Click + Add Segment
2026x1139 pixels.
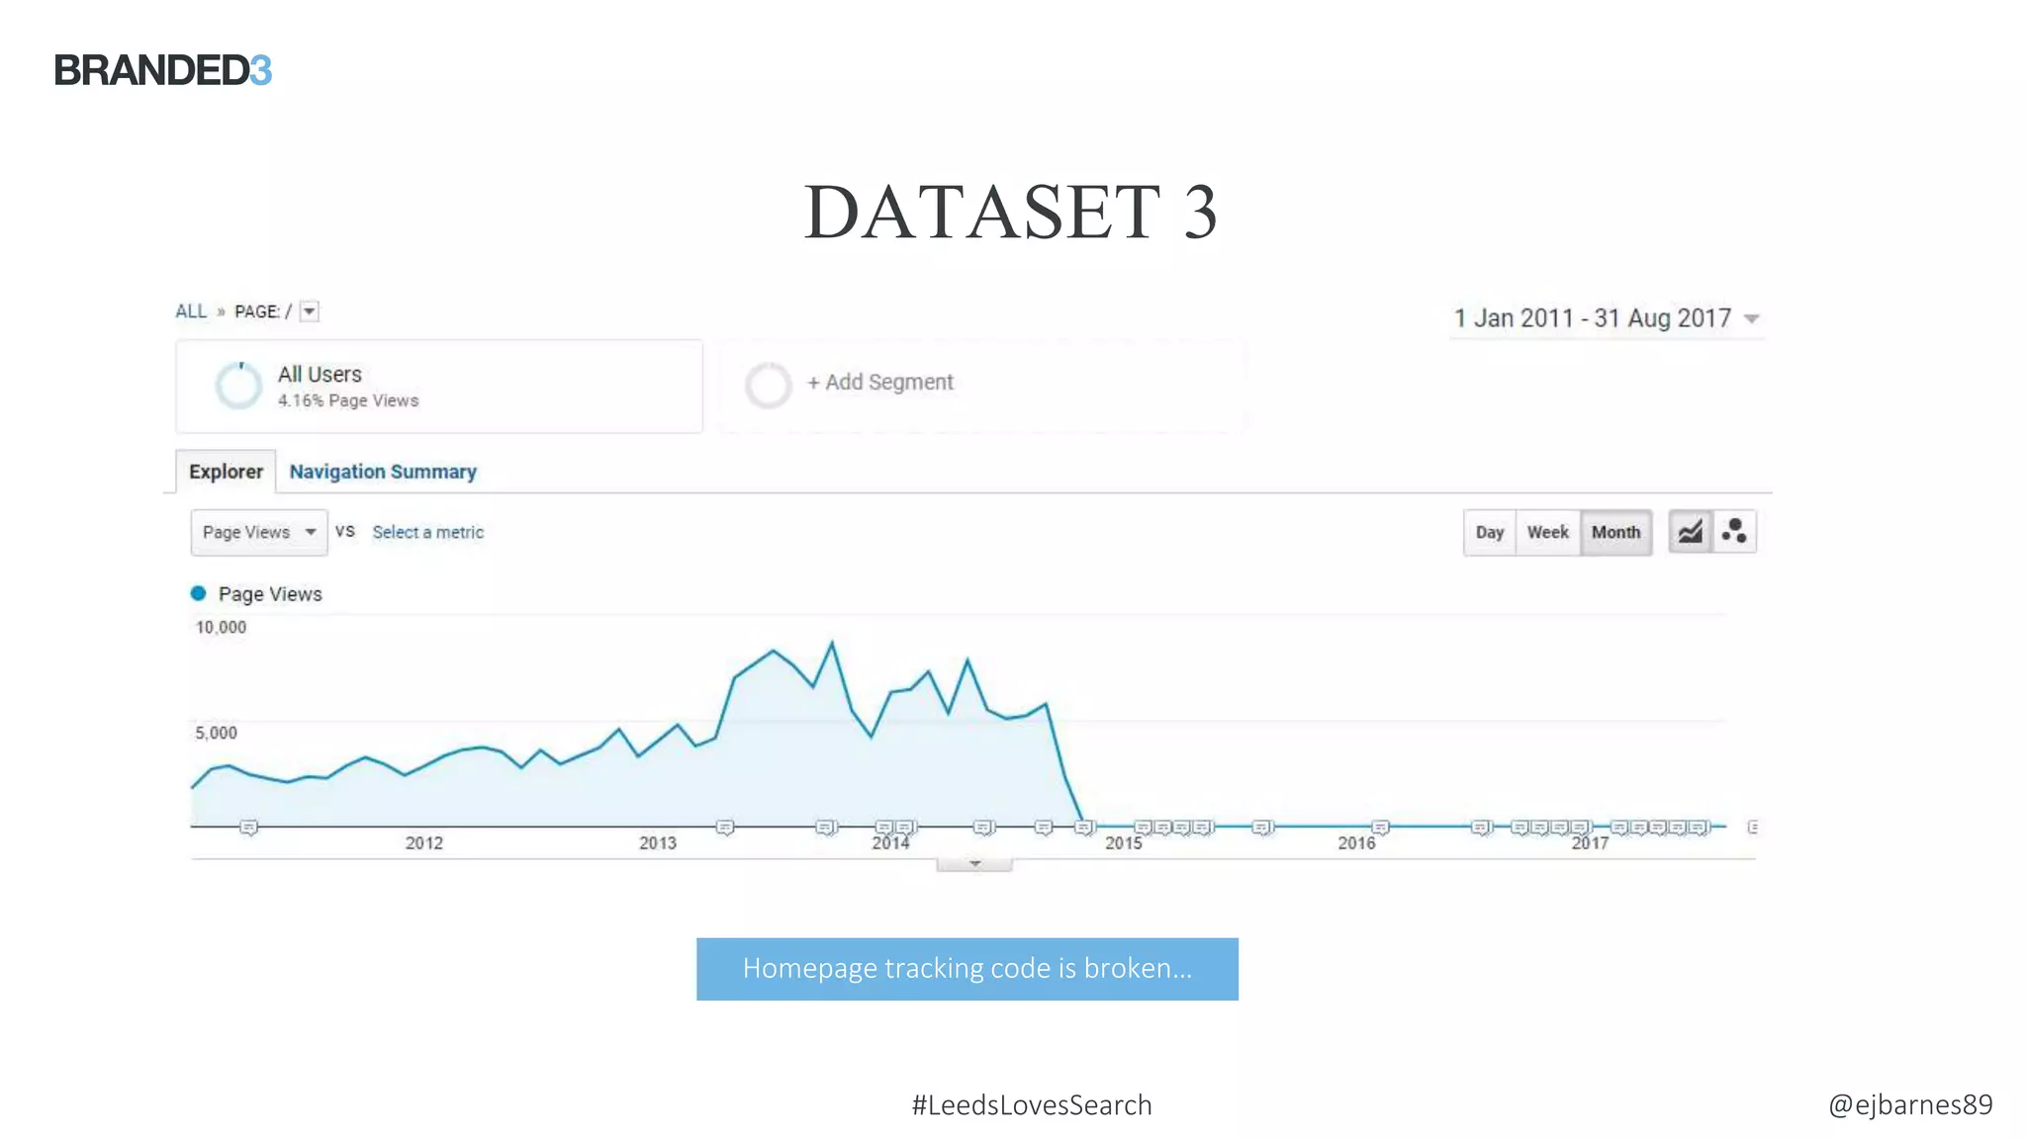[x=880, y=383]
